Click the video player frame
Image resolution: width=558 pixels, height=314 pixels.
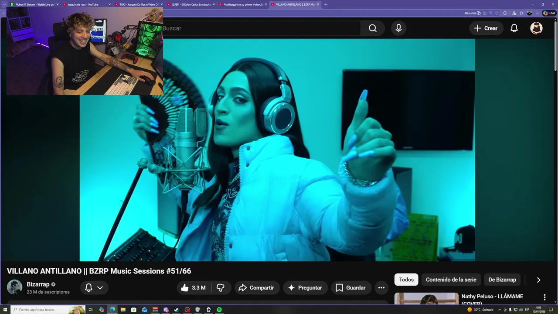coord(277,150)
